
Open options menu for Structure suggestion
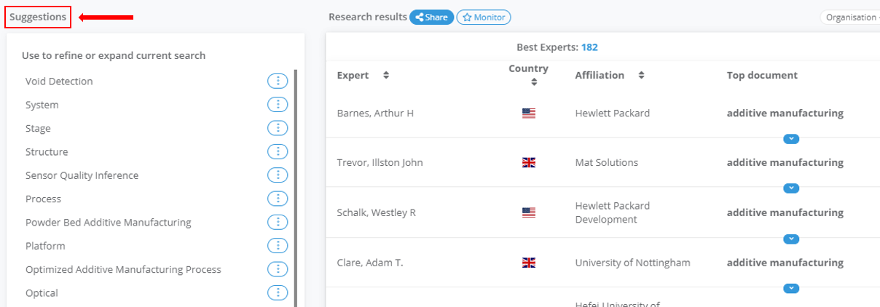[278, 151]
